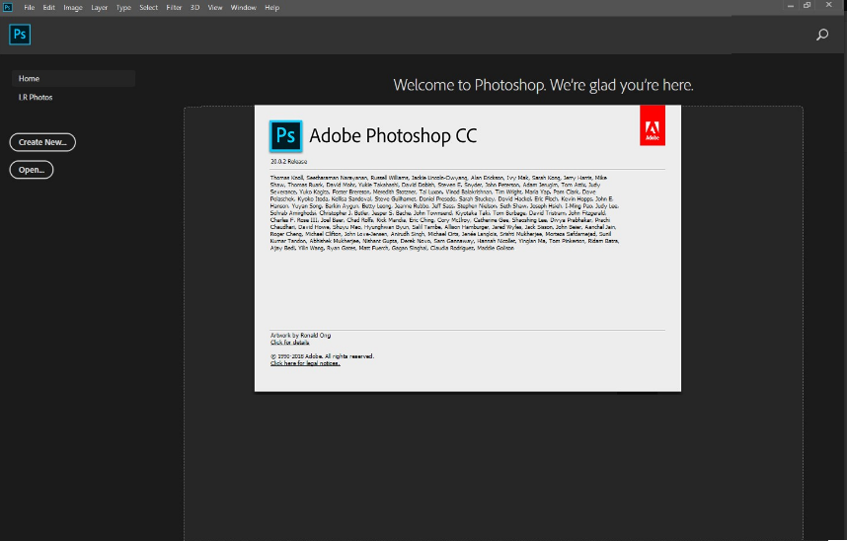Select the Home tab in sidebar
Screen dimensions: 847x541
pos(73,78)
